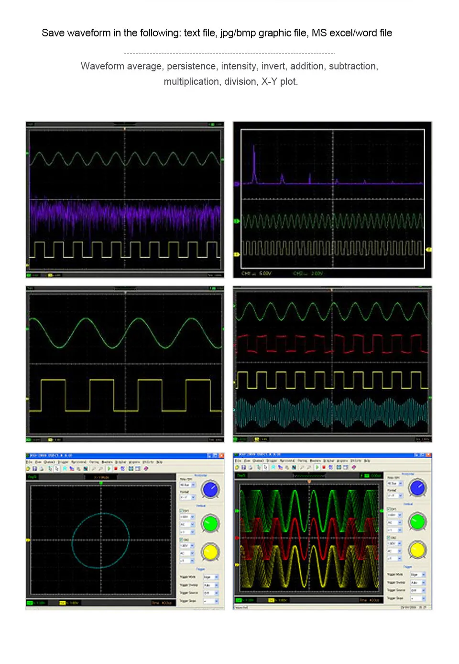Click yellow CH2 knob in circle-plot window
This screenshot has height=664, width=459.
(x=210, y=552)
